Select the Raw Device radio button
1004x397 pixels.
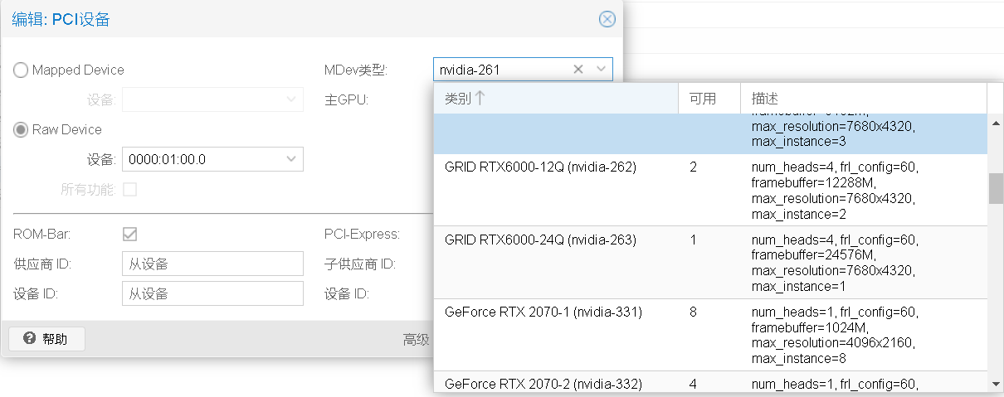pos(21,129)
